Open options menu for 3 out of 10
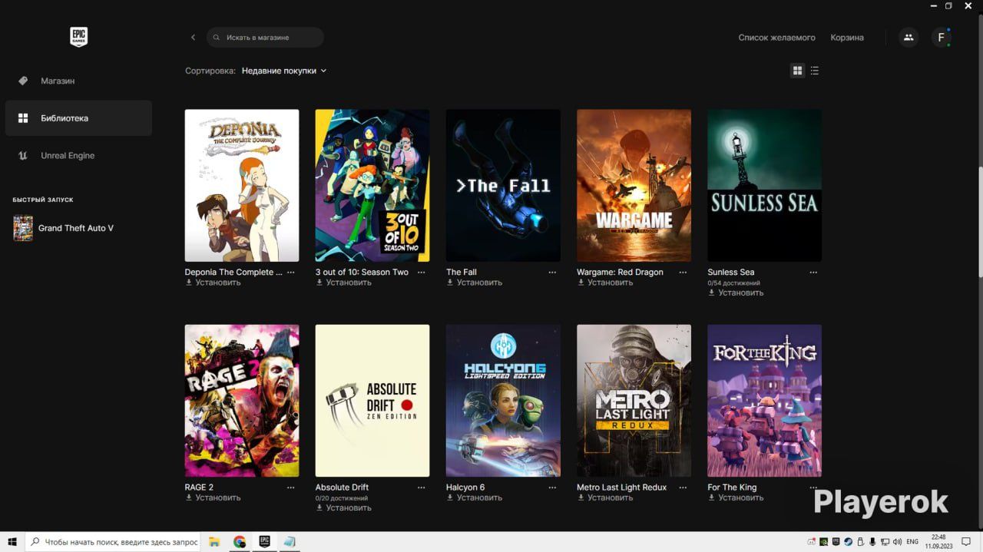 (421, 273)
